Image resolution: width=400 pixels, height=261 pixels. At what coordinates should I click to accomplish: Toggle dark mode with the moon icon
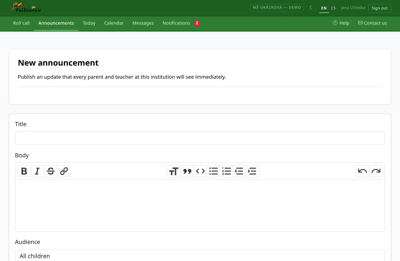pyautogui.click(x=311, y=8)
